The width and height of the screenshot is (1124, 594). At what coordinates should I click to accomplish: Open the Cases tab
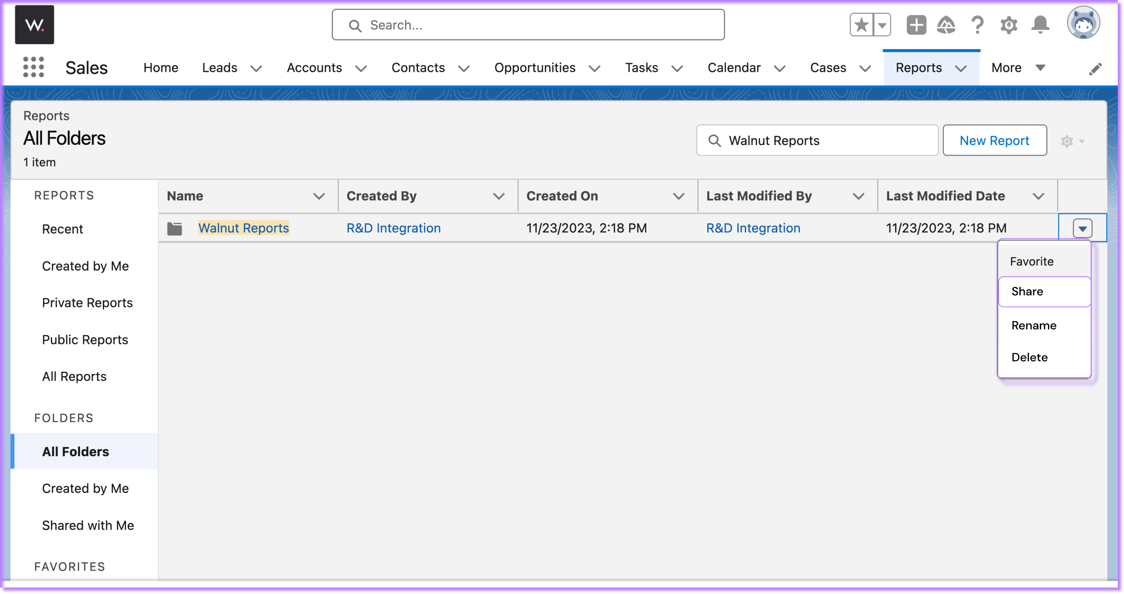click(828, 68)
